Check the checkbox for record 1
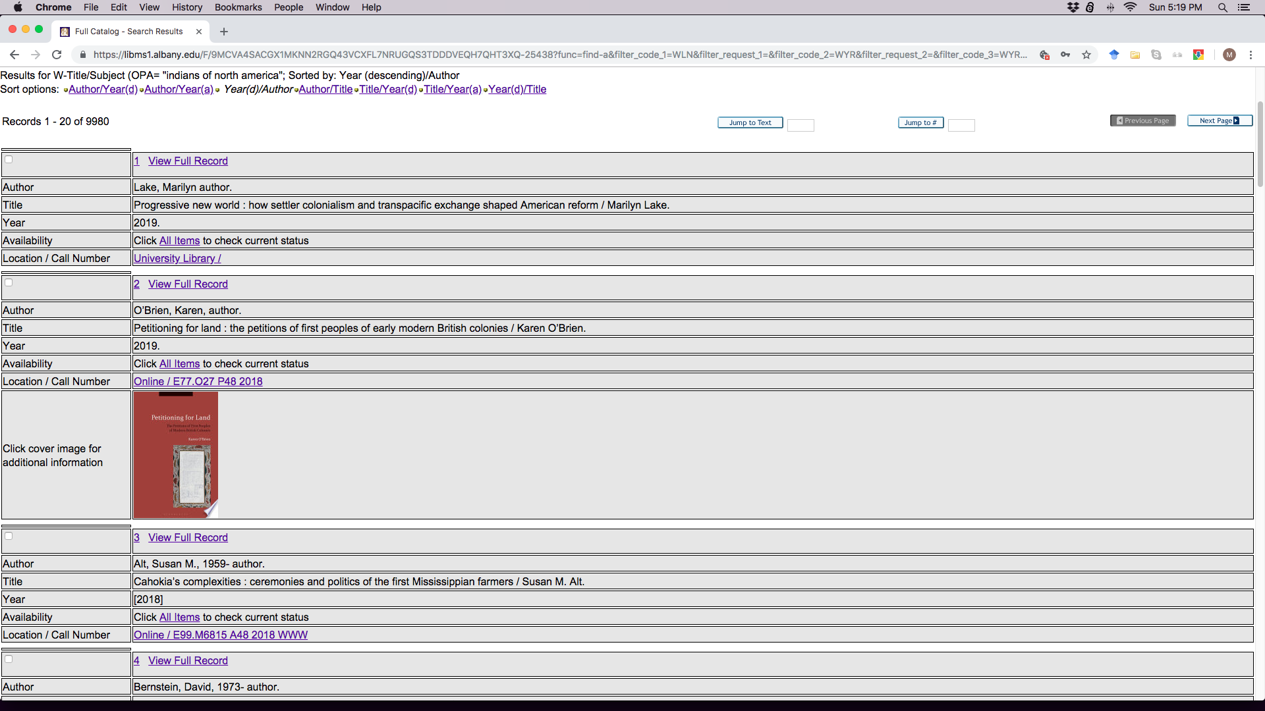The height and width of the screenshot is (711, 1265). pyautogui.click(x=9, y=159)
